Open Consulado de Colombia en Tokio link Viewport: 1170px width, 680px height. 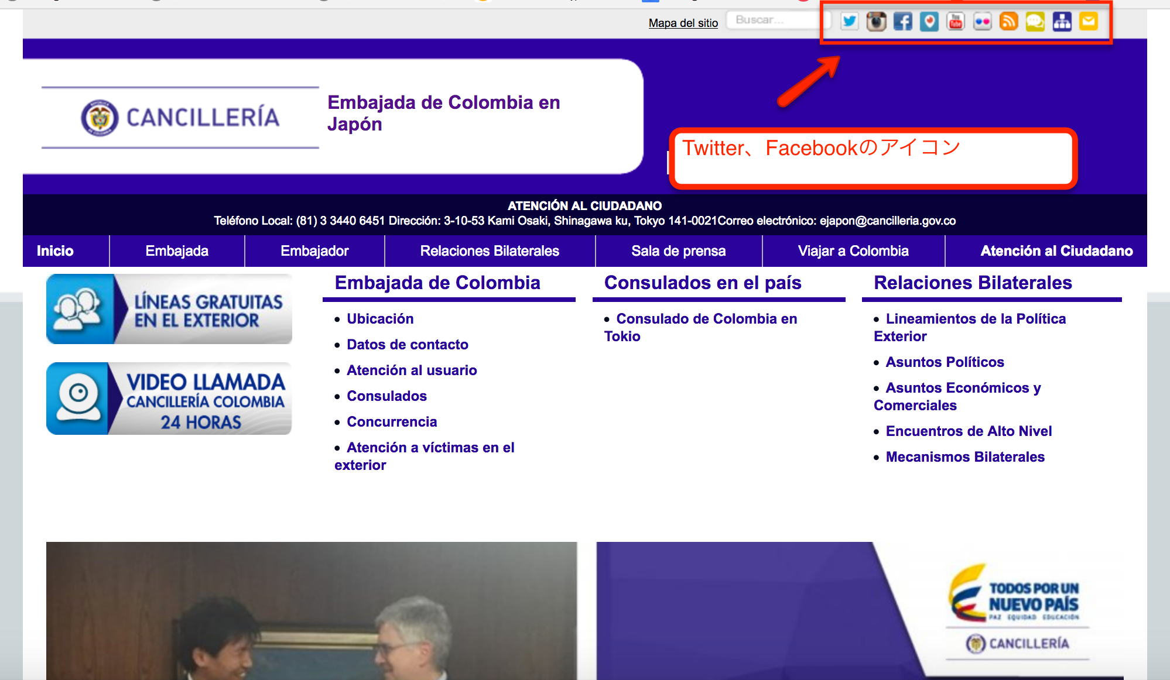(x=701, y=328)
